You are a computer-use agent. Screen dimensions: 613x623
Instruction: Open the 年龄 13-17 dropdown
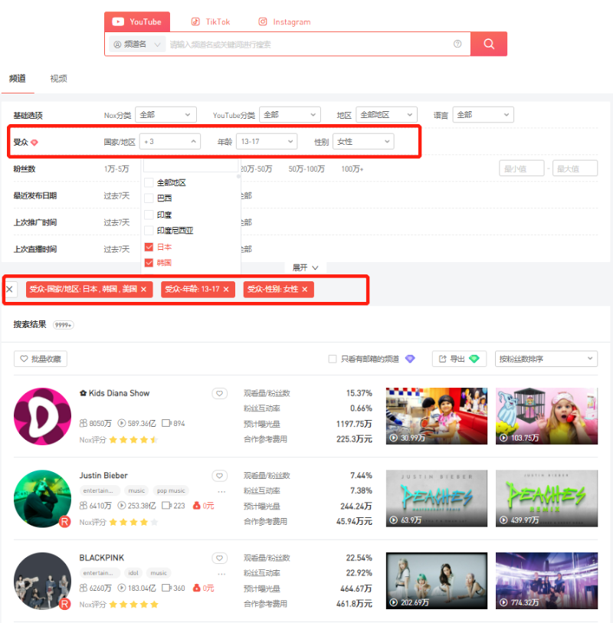pyautogui.click(x=267, y=142)
